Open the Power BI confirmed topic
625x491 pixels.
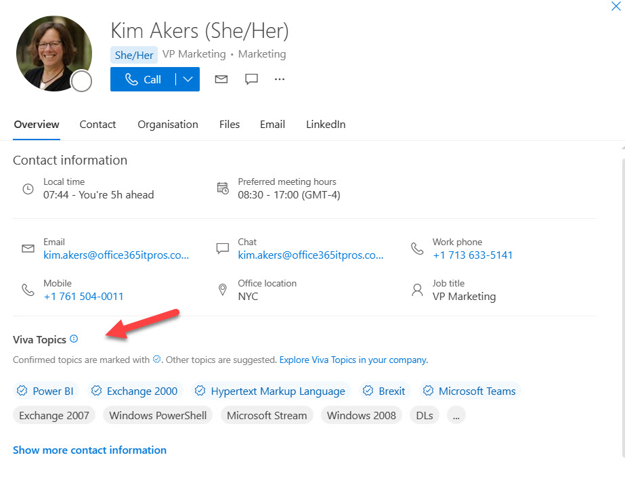tap(45, 391)
